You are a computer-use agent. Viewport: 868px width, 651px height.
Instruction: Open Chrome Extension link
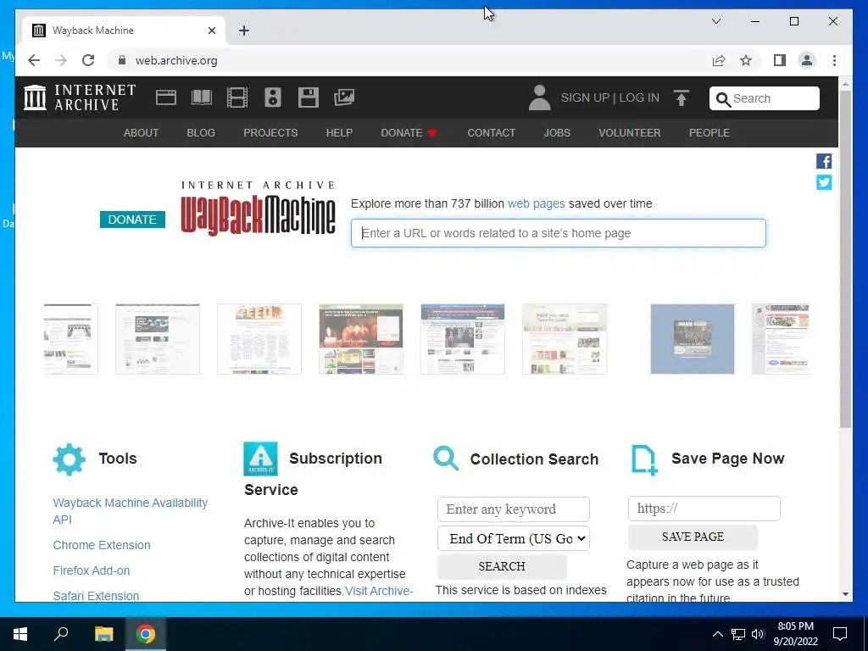[102, 545]
